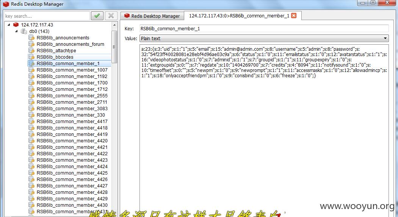Viewport: 398px width, 217px height.
Task: Select key RSB6lb_common_member_4425
Action: click(x=72, y=173)
